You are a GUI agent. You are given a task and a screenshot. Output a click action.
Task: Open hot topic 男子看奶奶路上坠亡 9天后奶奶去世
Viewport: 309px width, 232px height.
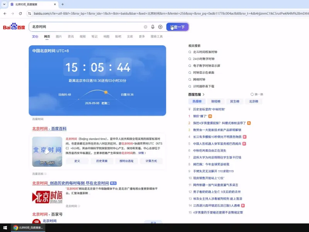pos(217,192)
